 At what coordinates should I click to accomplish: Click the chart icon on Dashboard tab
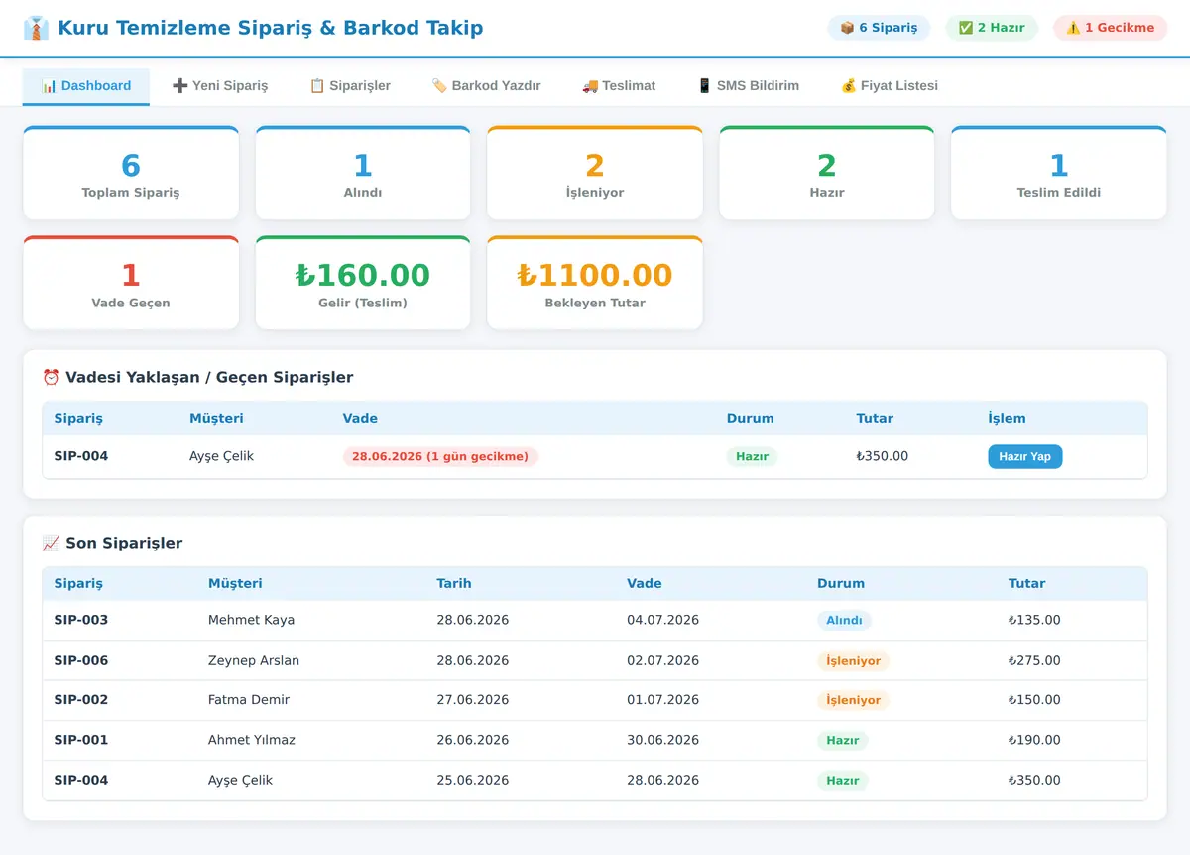(49, 86)
